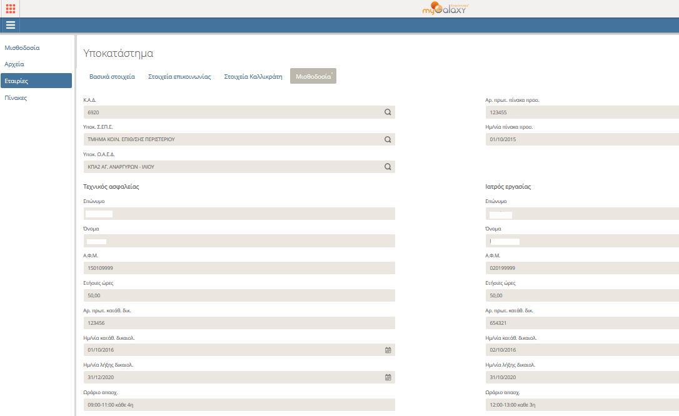Click Τεχνικός ασφαλείας Επώνυμο field
679x416 pixels.
[x=239, y=214]
